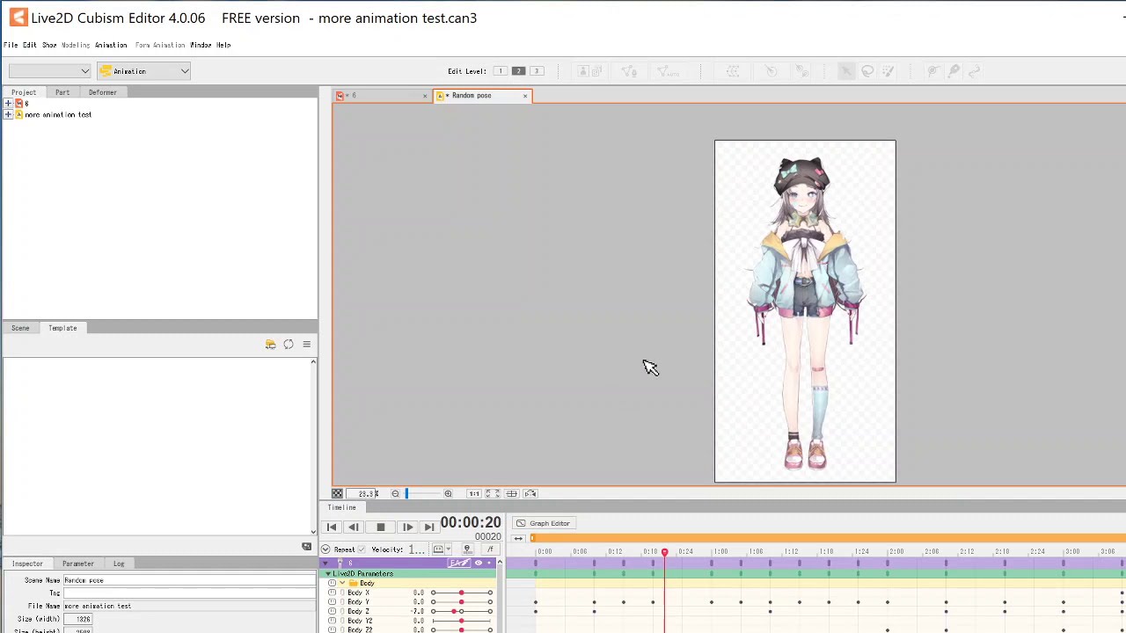Select the arrow selection tool
Viewport: 1126px width, 633px height.
pos(846,71)
